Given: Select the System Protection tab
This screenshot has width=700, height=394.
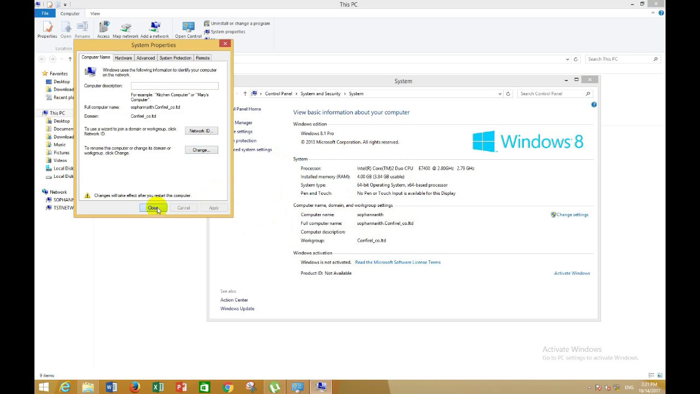Looking at the screenshot, I should [x=175, y=57].
